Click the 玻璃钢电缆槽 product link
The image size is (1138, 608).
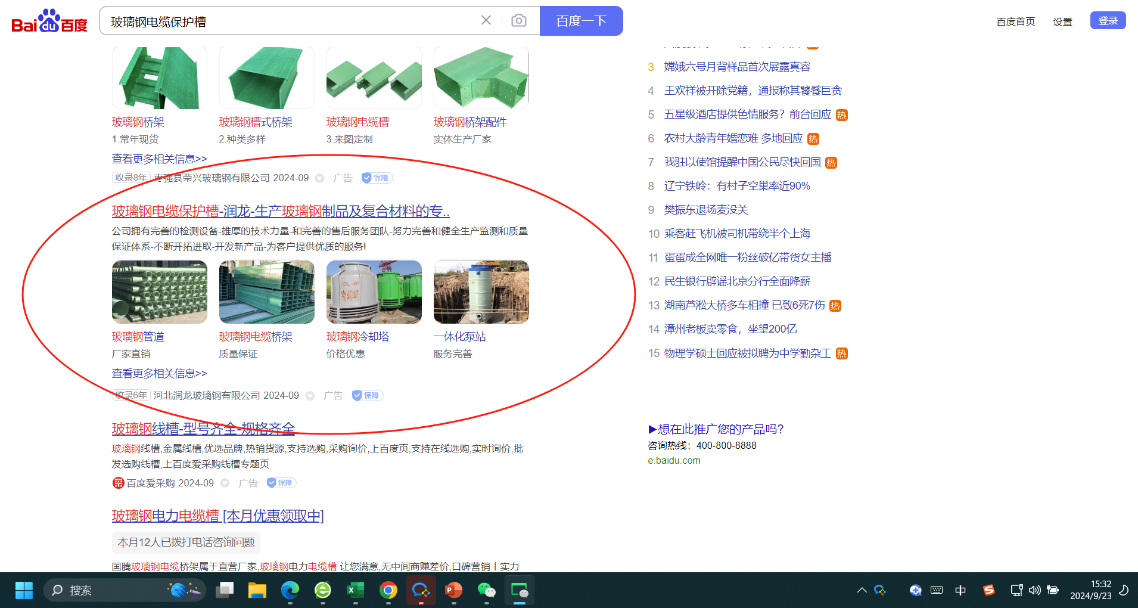357,122
